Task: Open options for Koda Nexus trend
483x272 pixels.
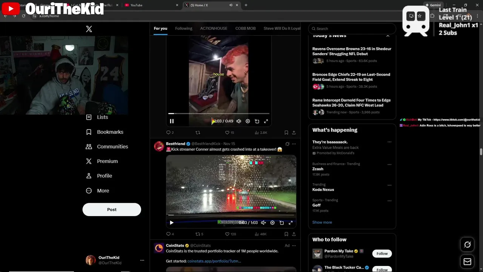Action: click(389, 185)
